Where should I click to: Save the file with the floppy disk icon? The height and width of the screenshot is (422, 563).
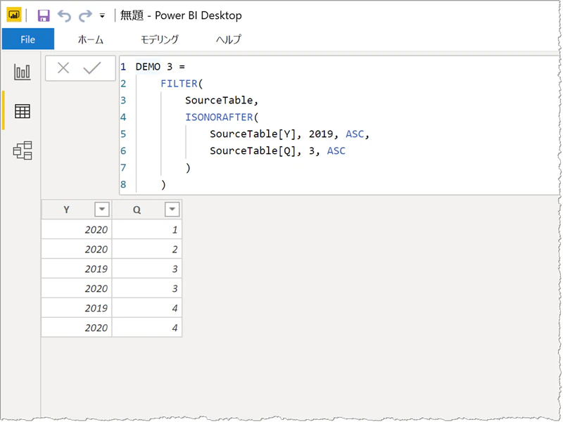pos(44,15)
